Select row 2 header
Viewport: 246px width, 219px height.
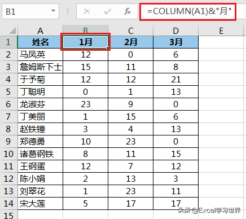8,55
